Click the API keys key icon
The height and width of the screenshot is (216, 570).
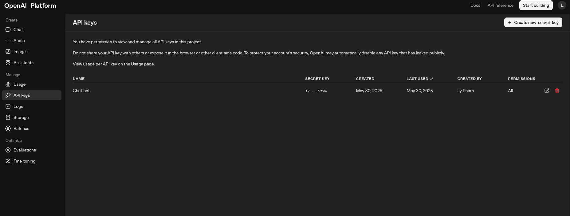pyautogui.click(x=8, y=95)
